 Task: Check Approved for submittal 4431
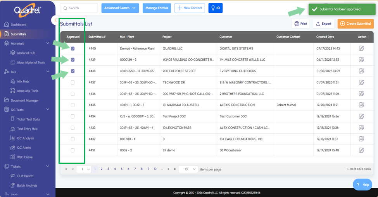click(72, 150)
